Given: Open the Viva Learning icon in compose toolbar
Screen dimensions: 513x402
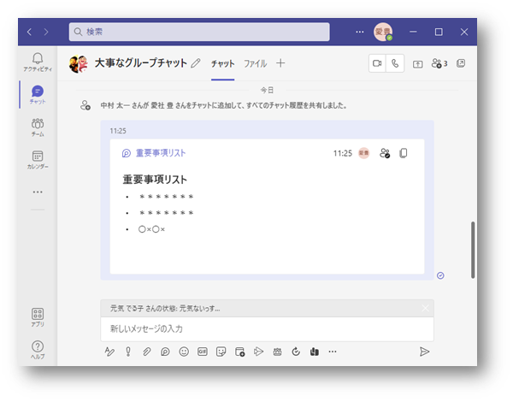Looking at the screenshot, I should point(315,352).
